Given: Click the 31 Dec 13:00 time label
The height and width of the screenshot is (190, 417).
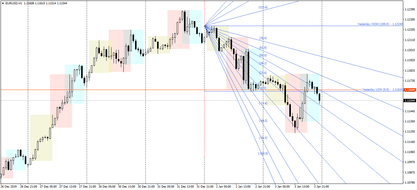Looking at the screenshot, I should pyautogui.click(x=186, y=186).
